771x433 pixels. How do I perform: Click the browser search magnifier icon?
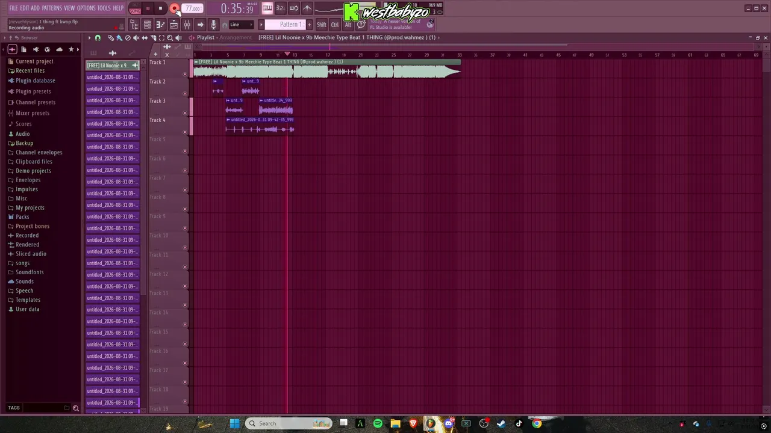point(76,408)
